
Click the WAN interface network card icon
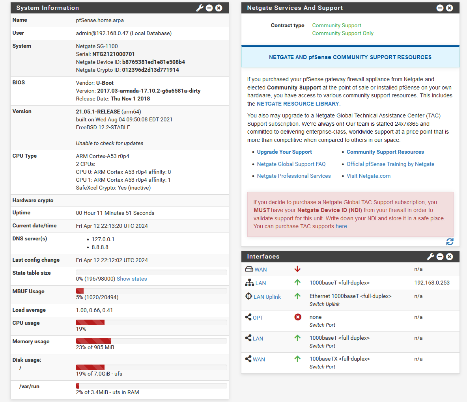249,269
